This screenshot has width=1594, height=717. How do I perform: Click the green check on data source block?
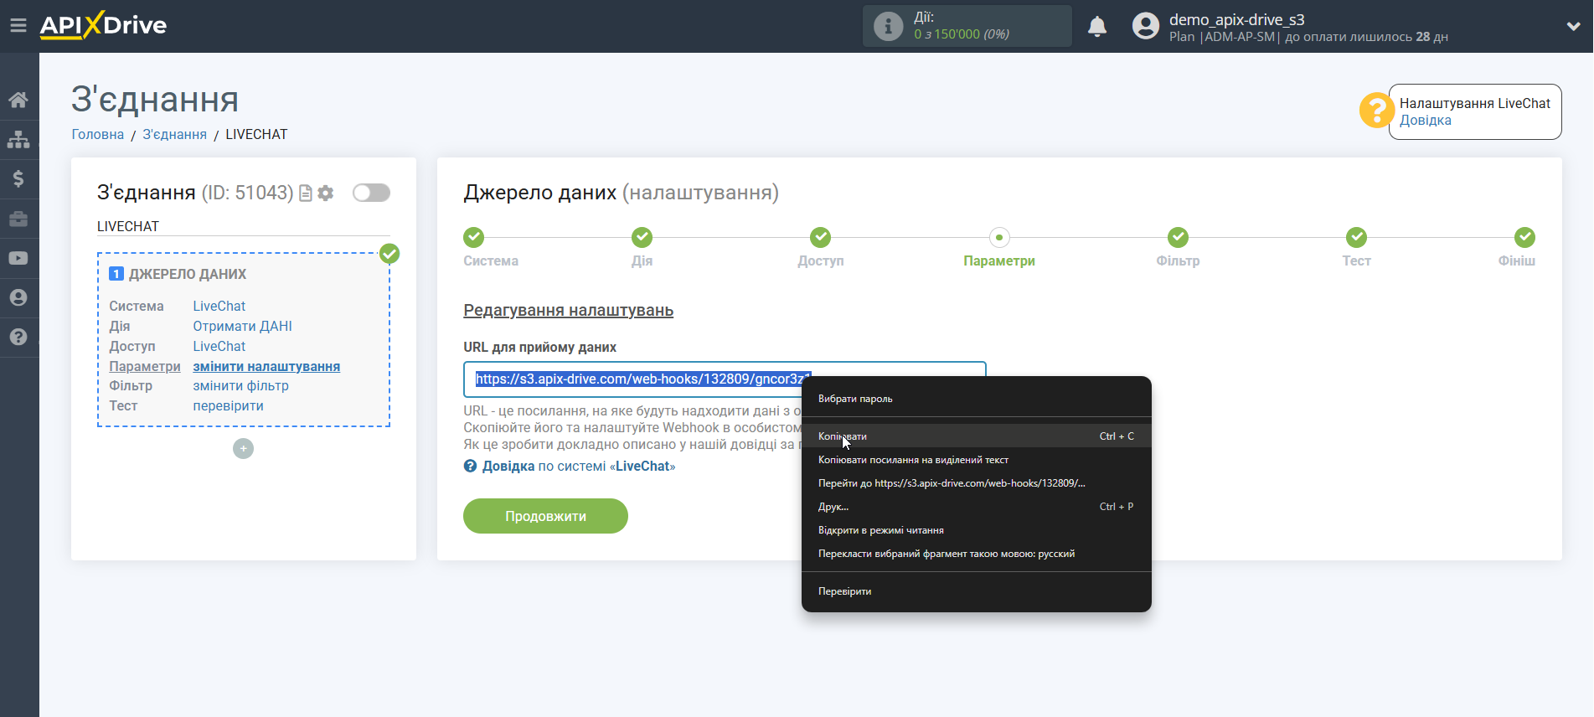click(x=389, y=254)
